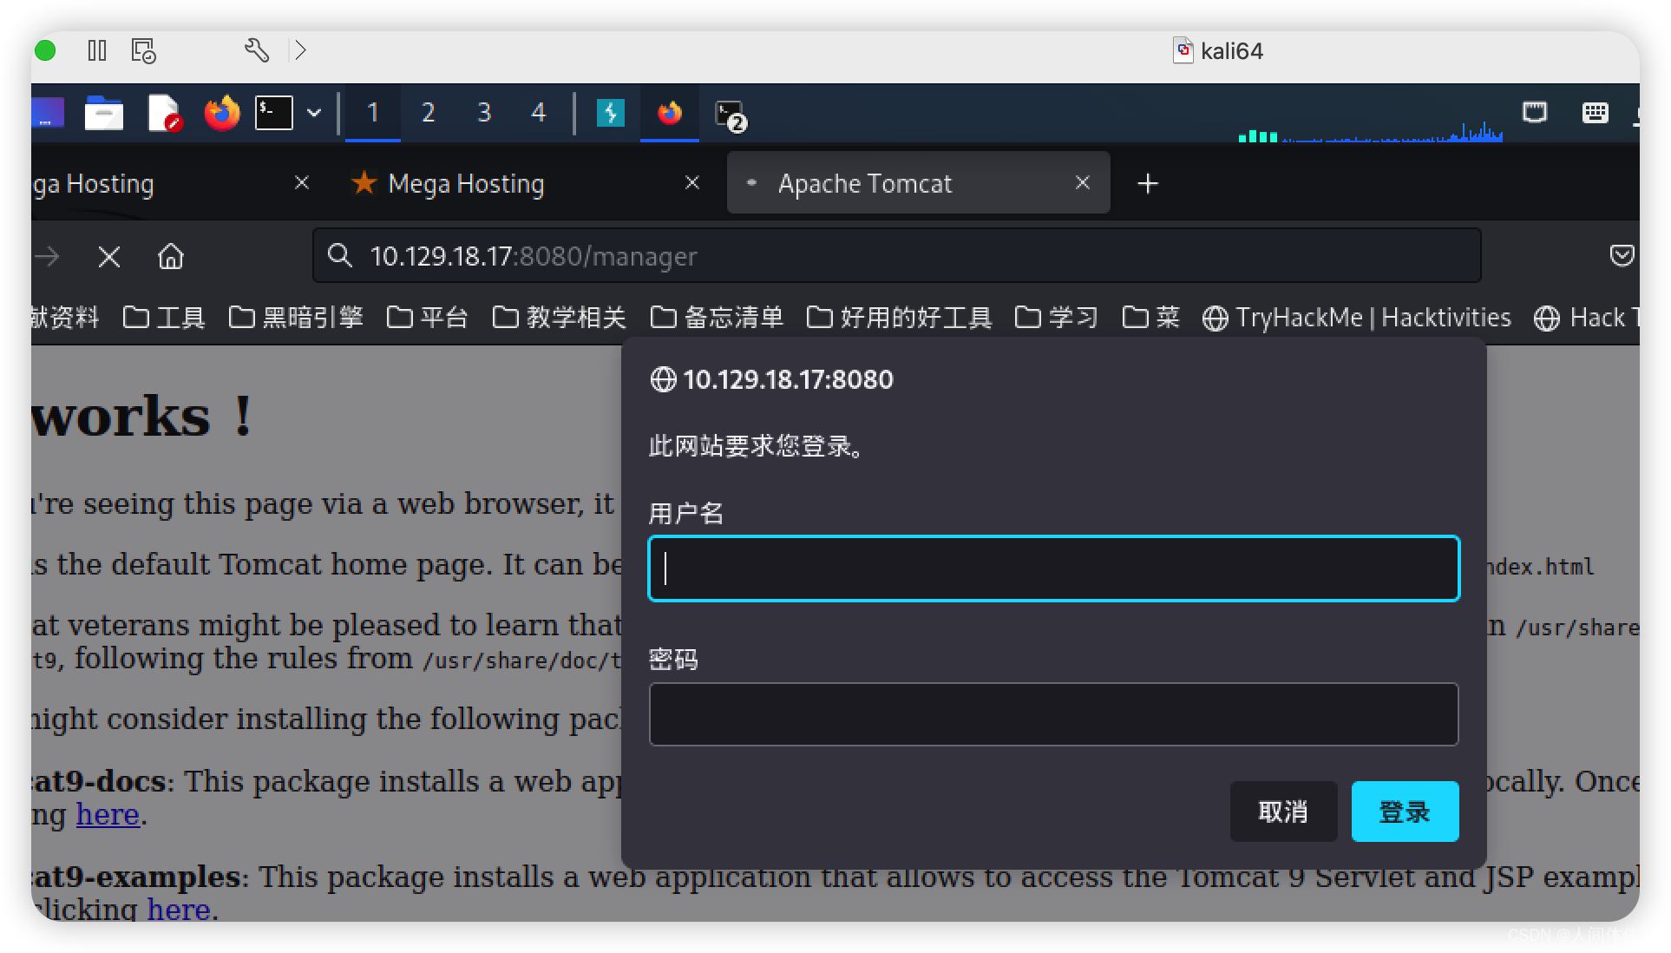The height and width of the screenshot is (953, 1671).
Task: Click the kali64 VM title icon
Action: tap(1183, 50)
